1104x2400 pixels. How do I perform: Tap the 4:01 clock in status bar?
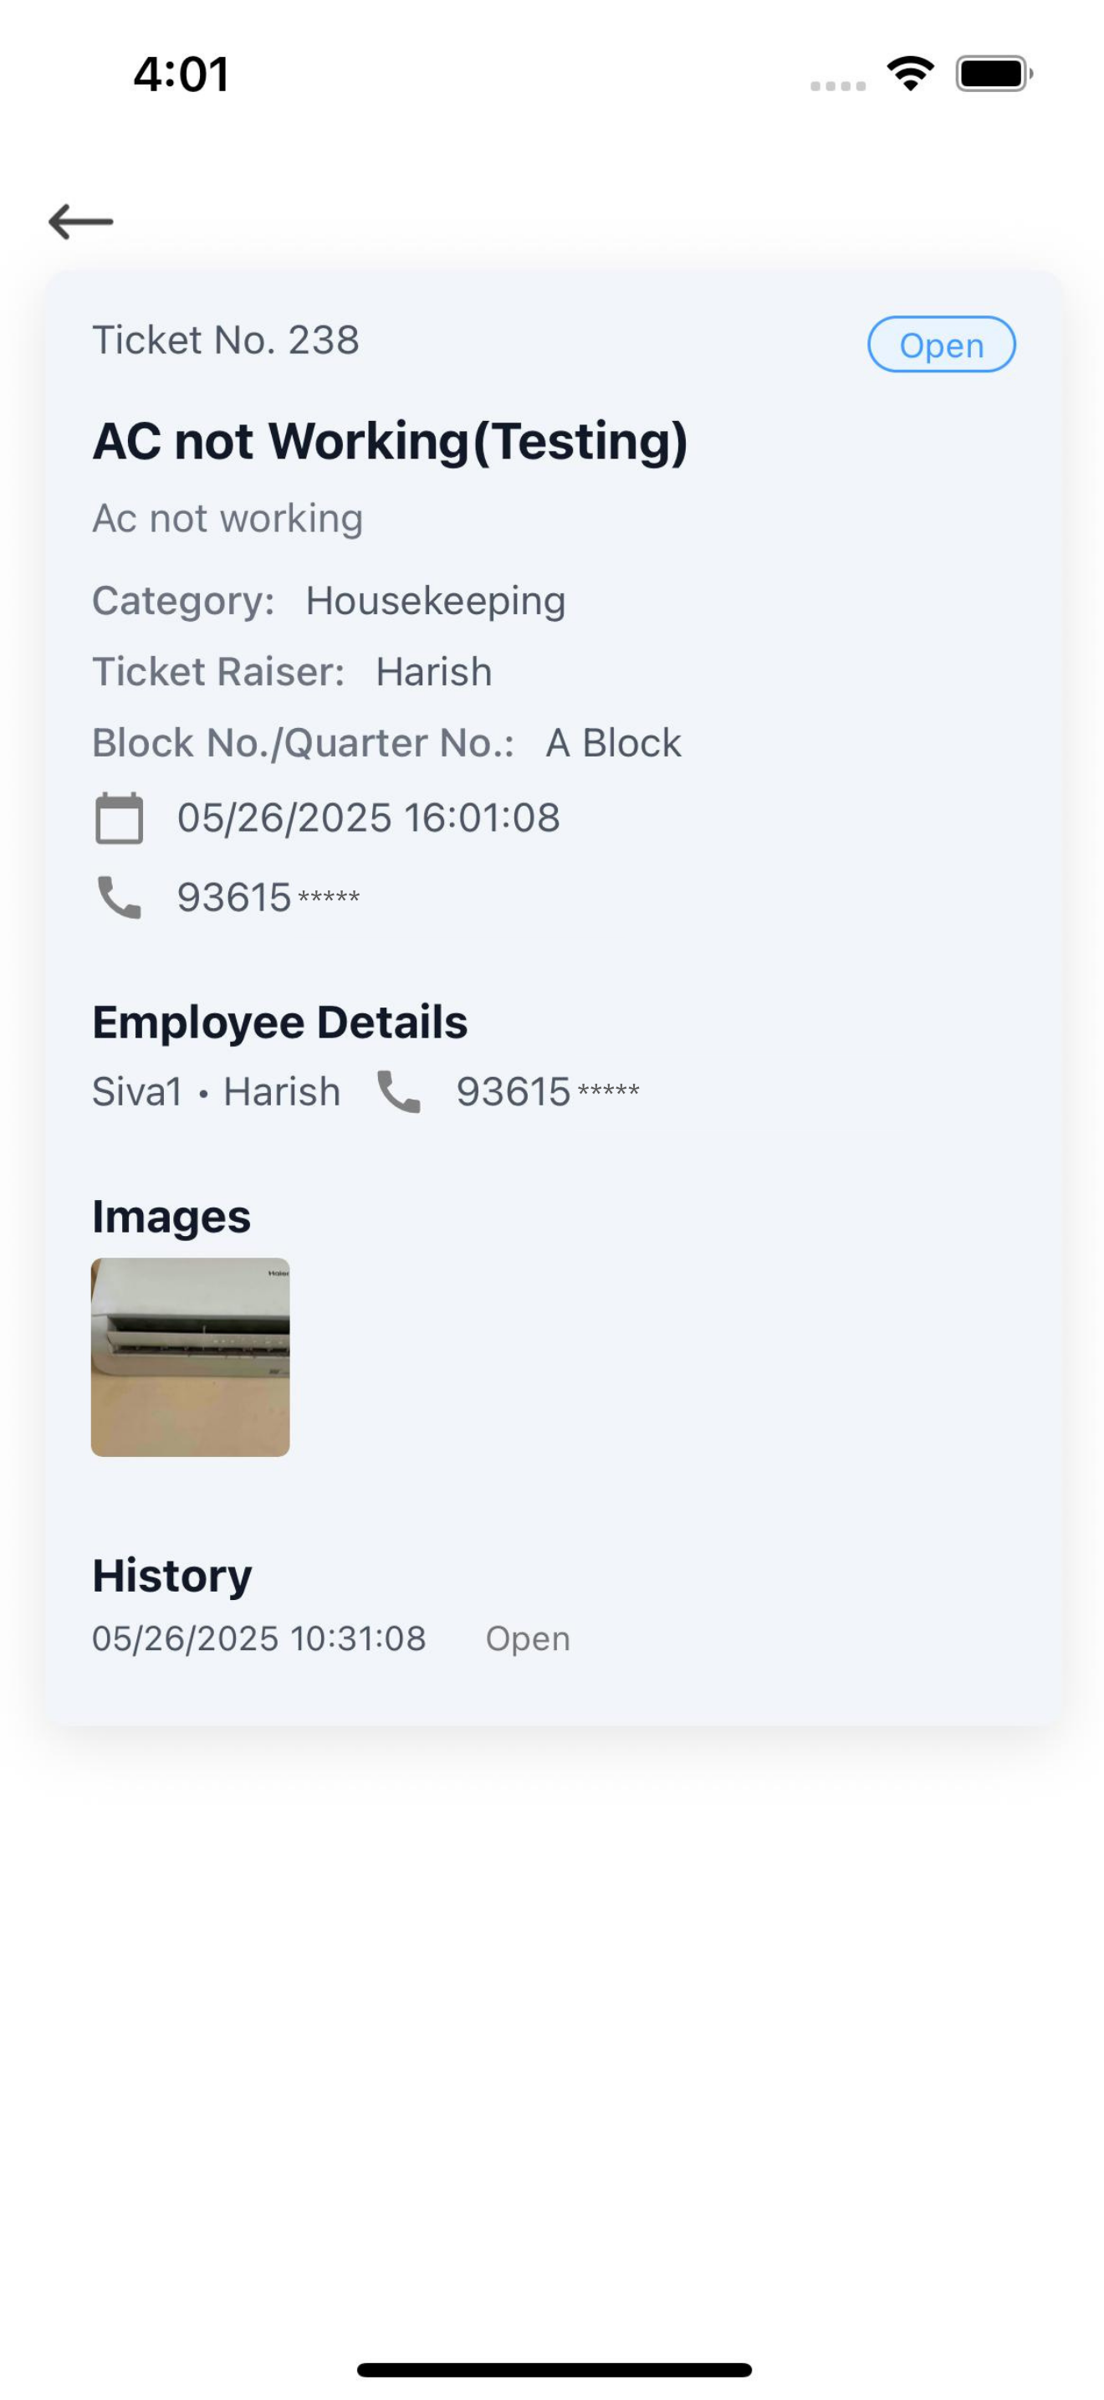point(181,74)
